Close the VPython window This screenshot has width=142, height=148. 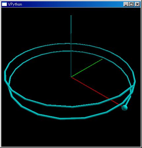coord(137,4)
